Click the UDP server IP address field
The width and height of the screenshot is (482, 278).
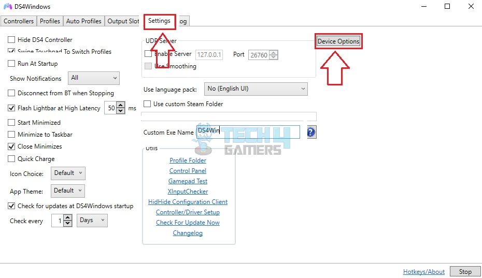tap(209, 55)
